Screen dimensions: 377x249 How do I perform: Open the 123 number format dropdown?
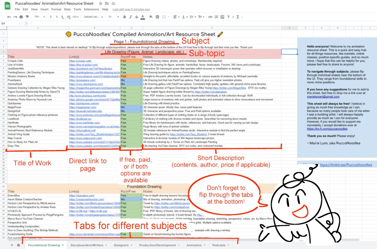point(75,17)
